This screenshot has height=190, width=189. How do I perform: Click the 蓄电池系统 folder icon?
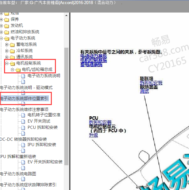(12, 45)
